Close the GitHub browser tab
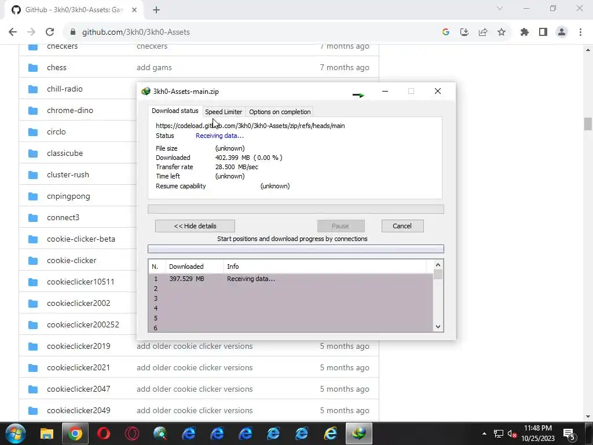 point(134,10)
